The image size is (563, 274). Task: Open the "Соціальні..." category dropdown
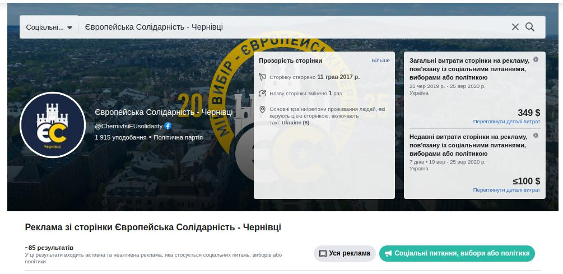coord(49,27)
